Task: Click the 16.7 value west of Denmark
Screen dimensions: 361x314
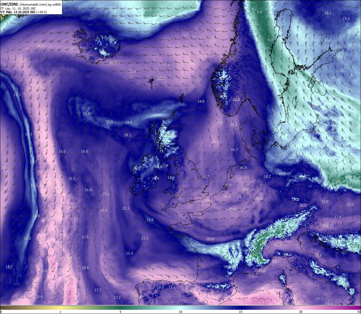Action: 234,150
